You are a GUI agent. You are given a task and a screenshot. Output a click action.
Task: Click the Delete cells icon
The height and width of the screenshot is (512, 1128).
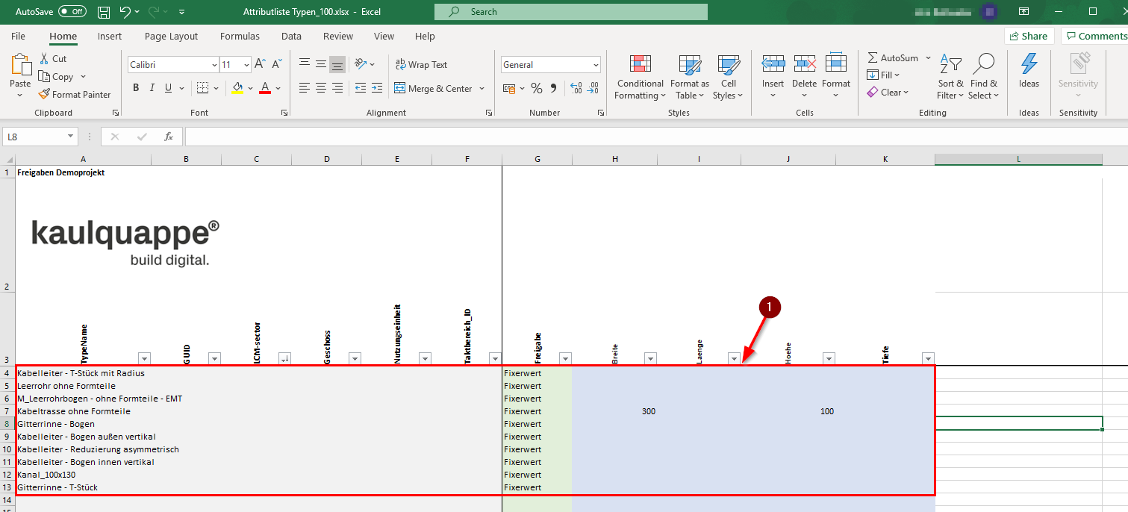pyautogui.click(x=804, y=63)
